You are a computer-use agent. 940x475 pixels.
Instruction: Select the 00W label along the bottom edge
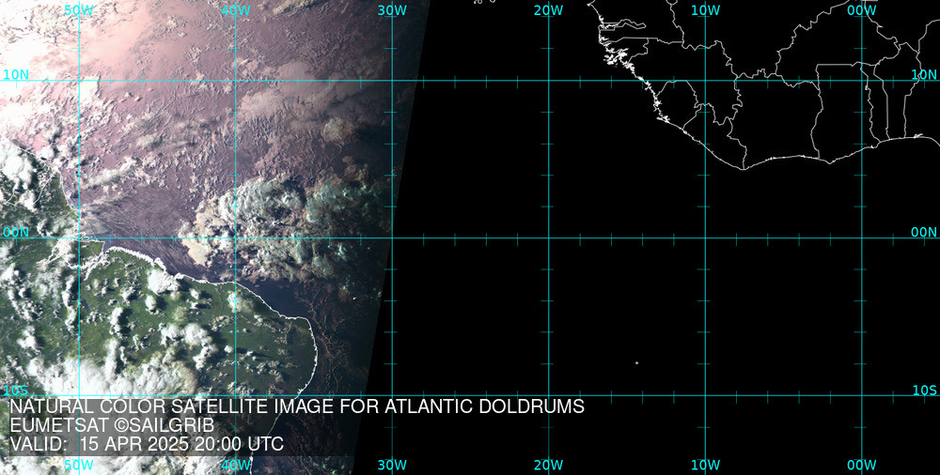pos(862,465)
